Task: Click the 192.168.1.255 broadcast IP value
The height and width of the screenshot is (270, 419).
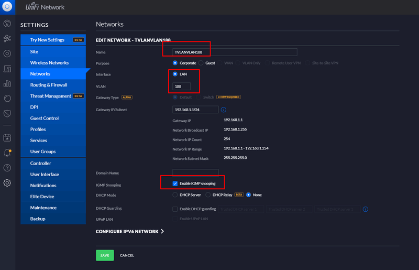Action: tap(235, 129)
